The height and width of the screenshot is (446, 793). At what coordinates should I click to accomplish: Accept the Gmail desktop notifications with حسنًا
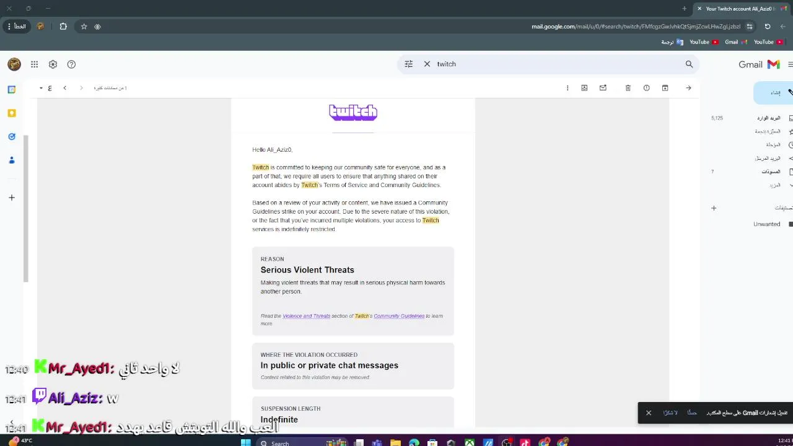click(692, 413)
